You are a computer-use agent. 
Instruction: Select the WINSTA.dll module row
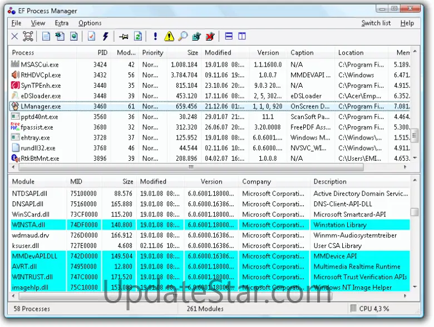click(30, 225)
